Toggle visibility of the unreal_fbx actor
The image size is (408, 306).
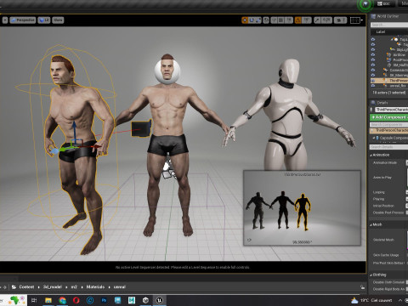(x=373, y=86)
